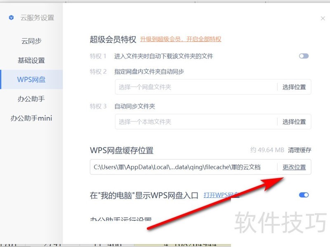The image size is (330, 247).
Task: Click the 特权 3 label
Action: point(98,107)
